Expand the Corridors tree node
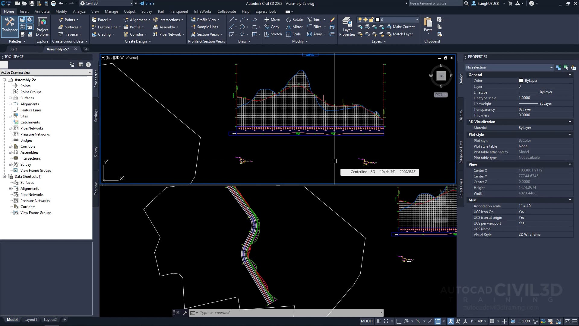Screen dimensions: 579x326 pyautogui.click(x=10, y=146)
